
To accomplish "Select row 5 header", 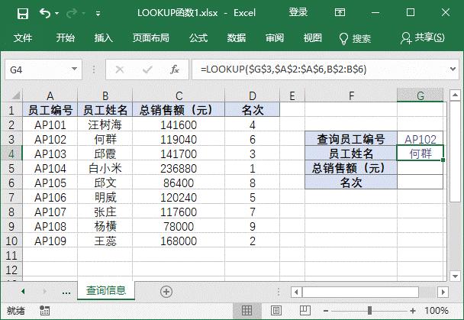I will 11,169.
